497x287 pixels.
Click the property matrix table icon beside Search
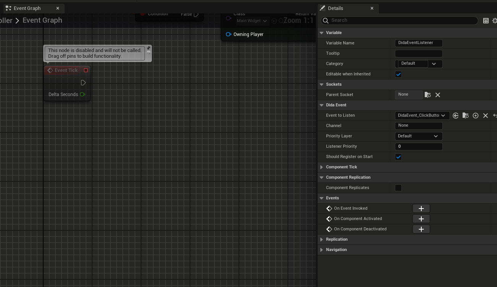click(486, 21)
